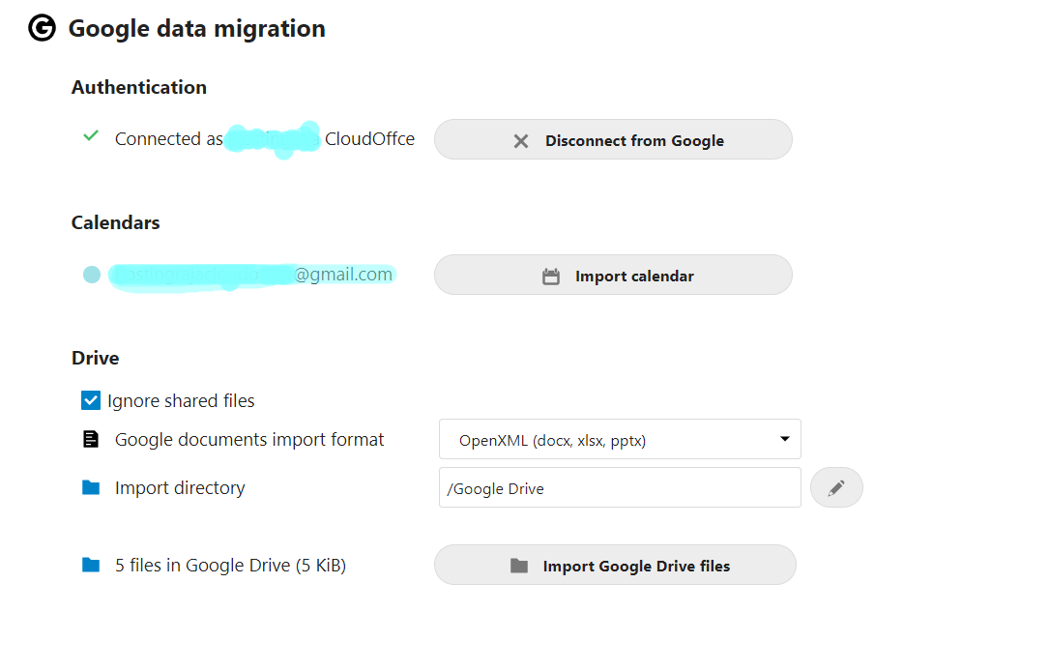Click the /Google Drive directory field

click(620, 487)
